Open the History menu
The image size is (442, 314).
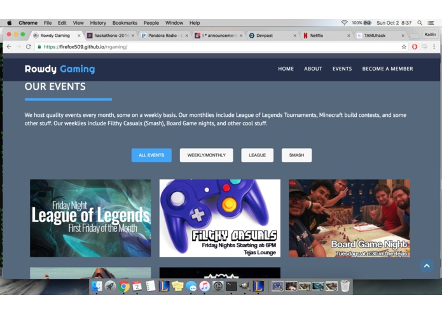pyautogui.click(x=98, y=23)
